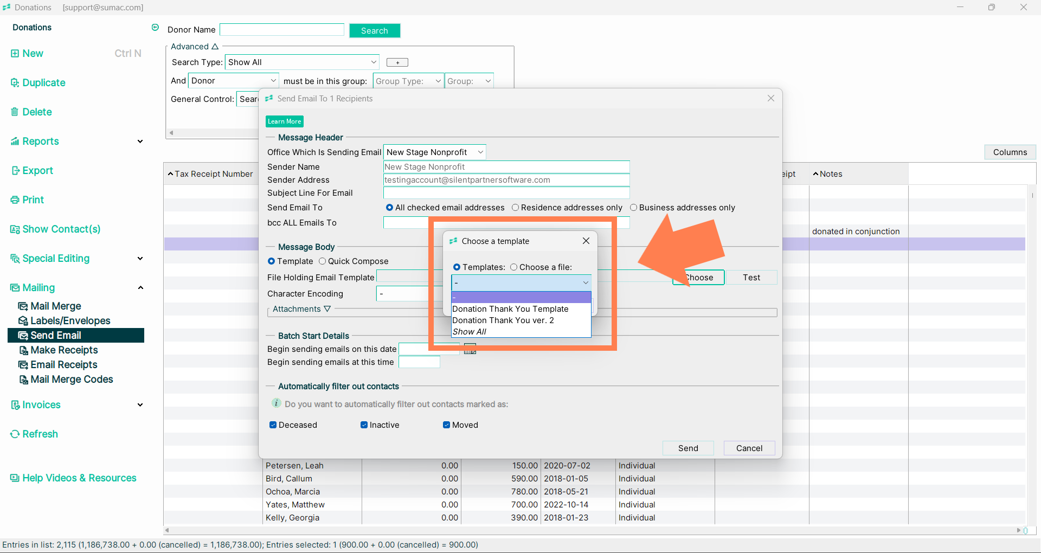
Task: Open the Group Type dropdown
Action: tap(408, 81)
